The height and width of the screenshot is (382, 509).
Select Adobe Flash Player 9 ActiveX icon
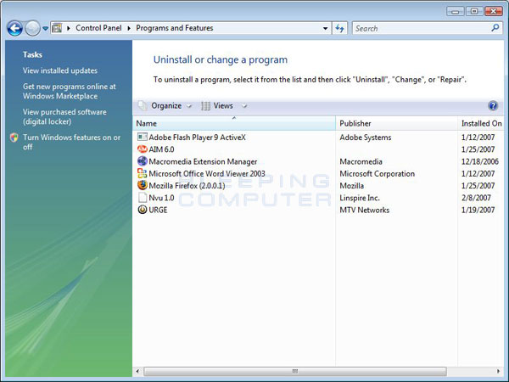[143, 137]
